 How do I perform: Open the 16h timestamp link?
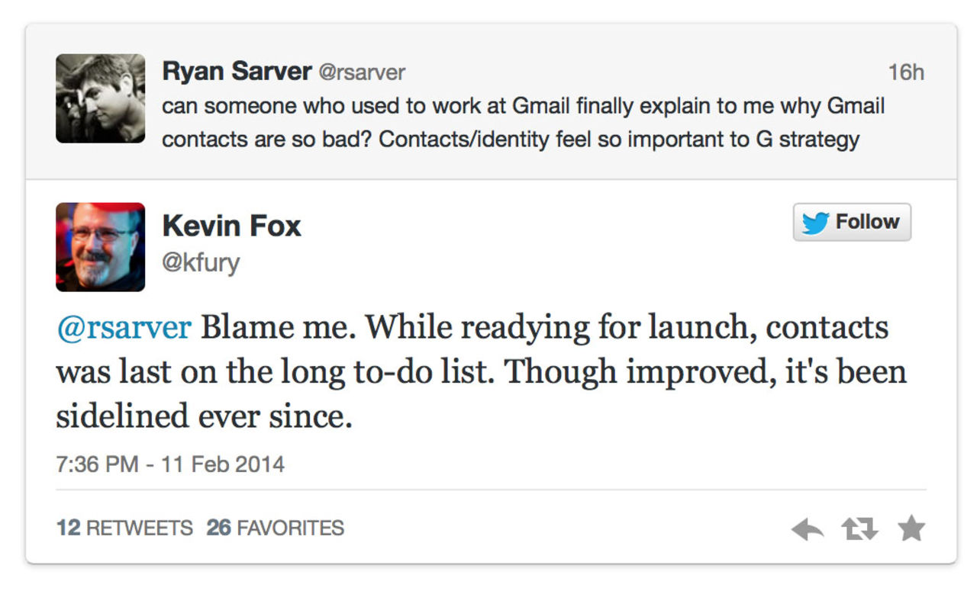pos(905,72)
